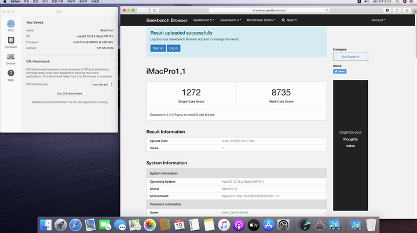Open the 도움말 menu
Screen dimensions: 417x233
click(95, 2)
